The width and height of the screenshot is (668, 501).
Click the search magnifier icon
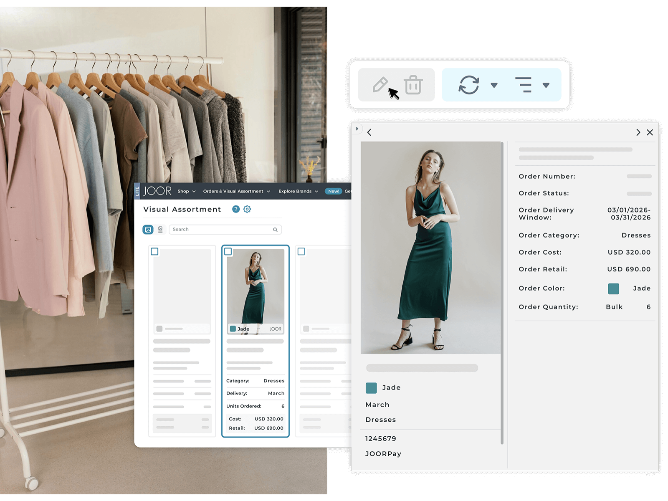pos(275,229)
